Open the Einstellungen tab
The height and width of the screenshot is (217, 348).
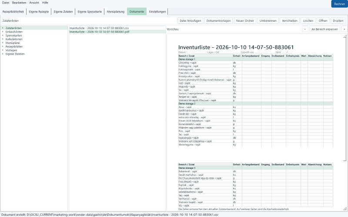click(x=157, y=12)
